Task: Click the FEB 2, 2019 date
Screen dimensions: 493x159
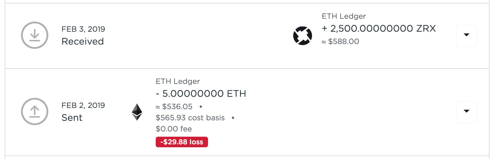Action: pyautogui.click(x=83, y=105)
